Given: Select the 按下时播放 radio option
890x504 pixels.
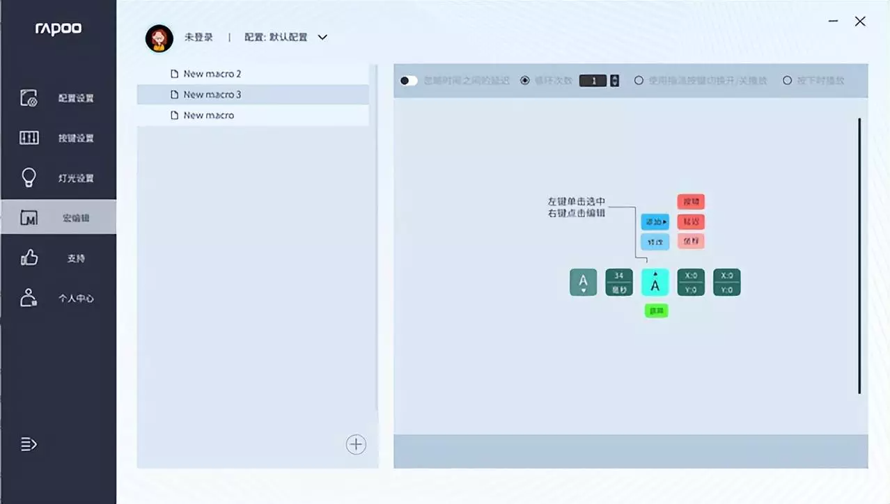Looking at the screenshot, I should click(x=788, y=80).
